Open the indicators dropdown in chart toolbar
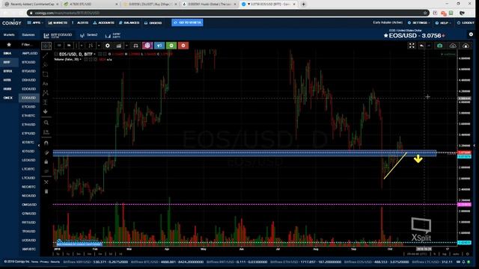Image resolution: width=479 pixels, height=269 pixels. click(x=126, y=46)
